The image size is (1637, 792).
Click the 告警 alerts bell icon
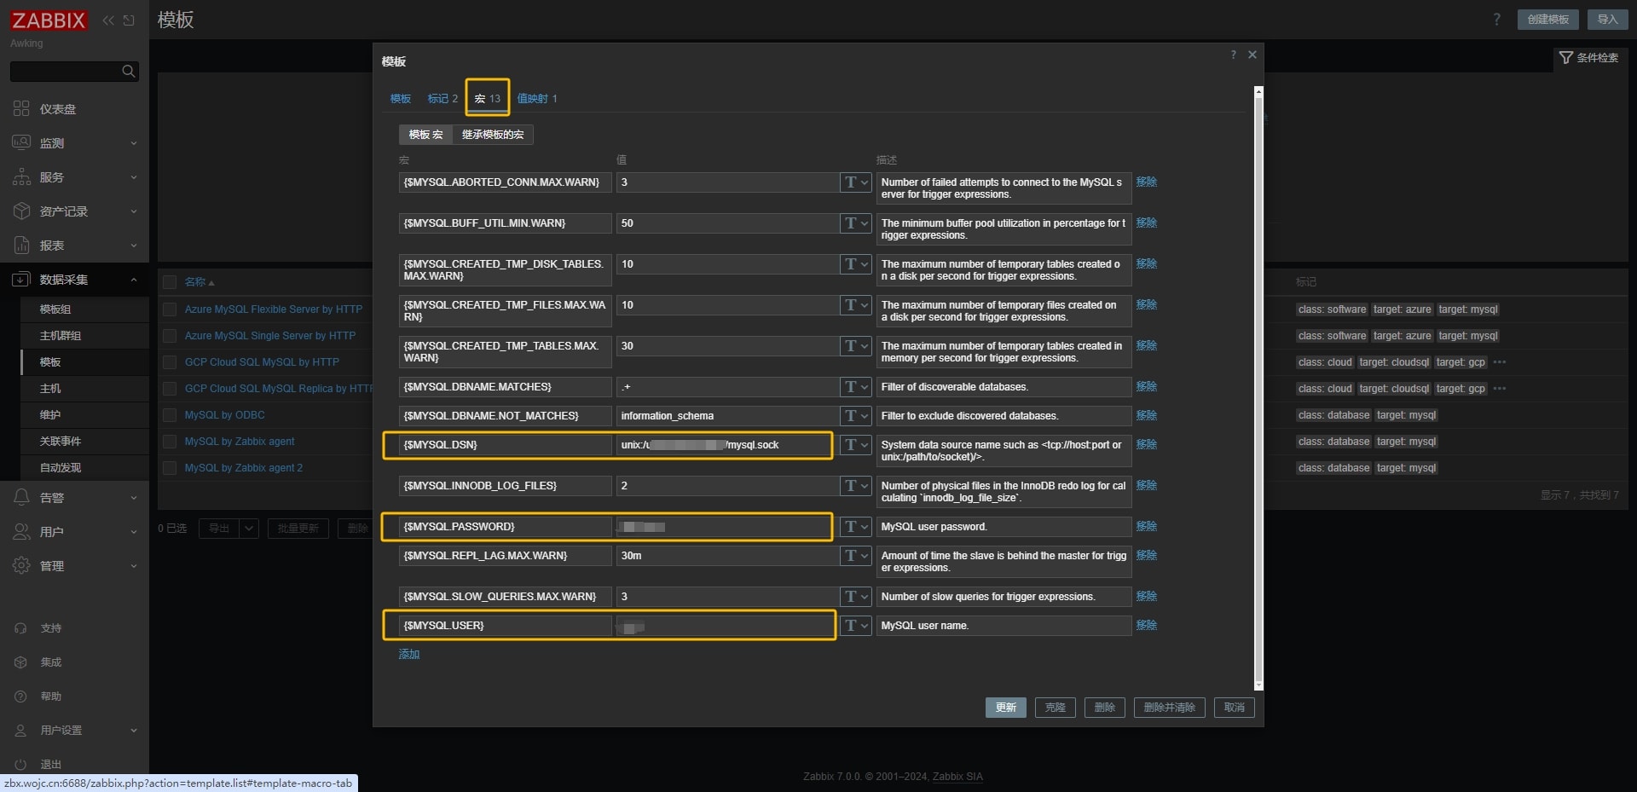pyautogui.click(x=21, y=498)
